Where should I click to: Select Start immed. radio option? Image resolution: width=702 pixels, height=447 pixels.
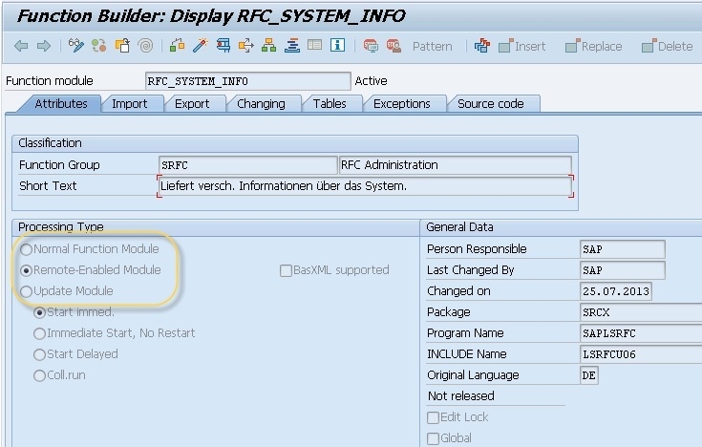coord(40,312)
